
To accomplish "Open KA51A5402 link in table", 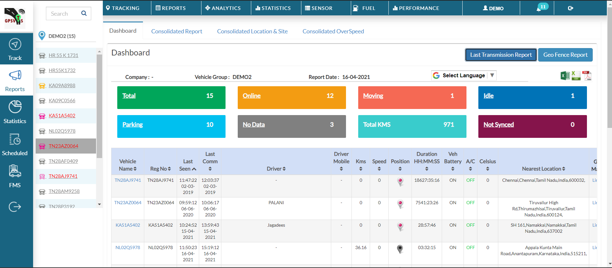I will (x=128, y=225).
